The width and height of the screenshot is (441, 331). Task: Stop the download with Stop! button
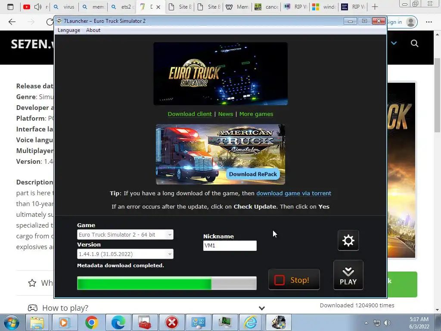coord(294,280)
